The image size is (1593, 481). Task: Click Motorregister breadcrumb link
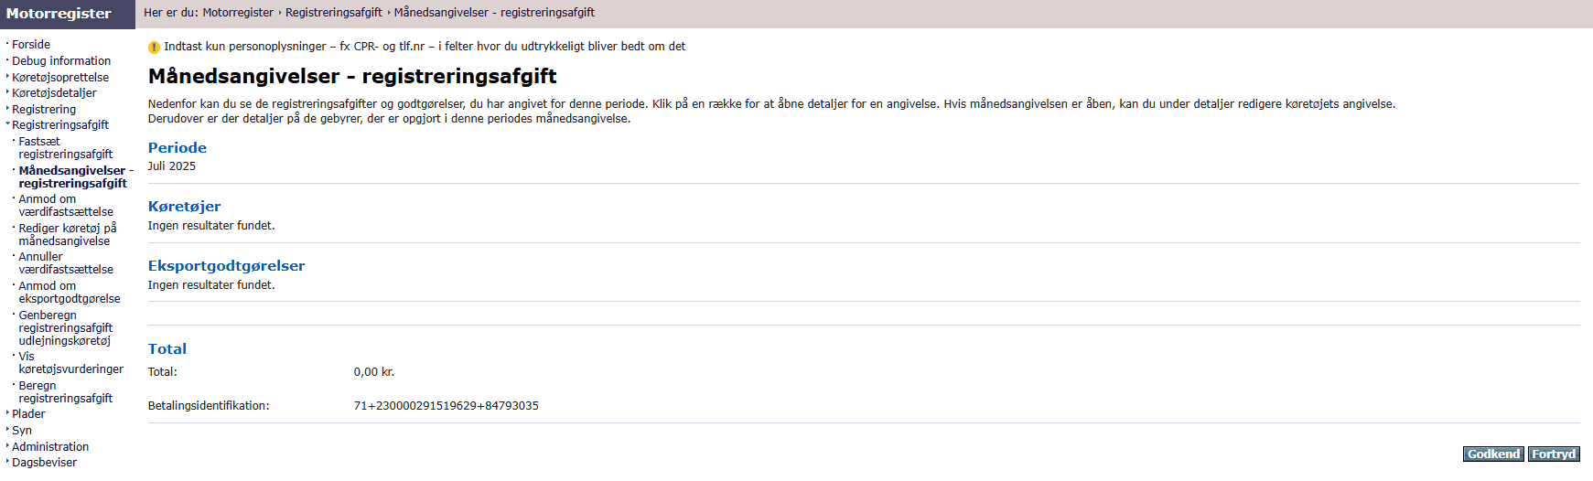coord(238,13)
